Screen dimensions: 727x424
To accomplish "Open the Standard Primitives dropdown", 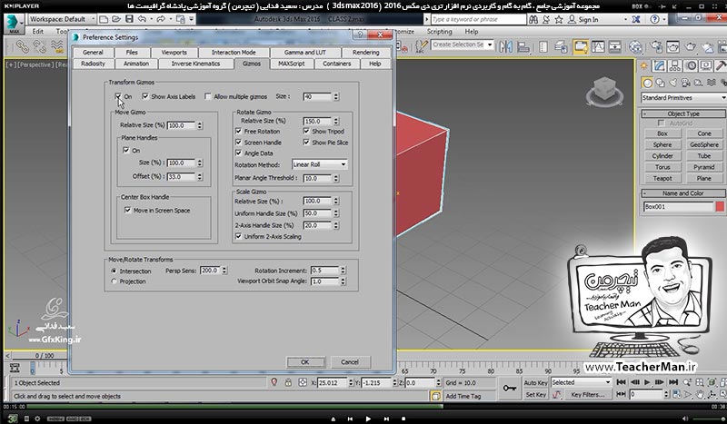I will click(684, 98).
